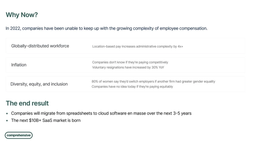The image size is (257, 145).
Task: Click "The end result" heading
Action: (x=27, y=103)
